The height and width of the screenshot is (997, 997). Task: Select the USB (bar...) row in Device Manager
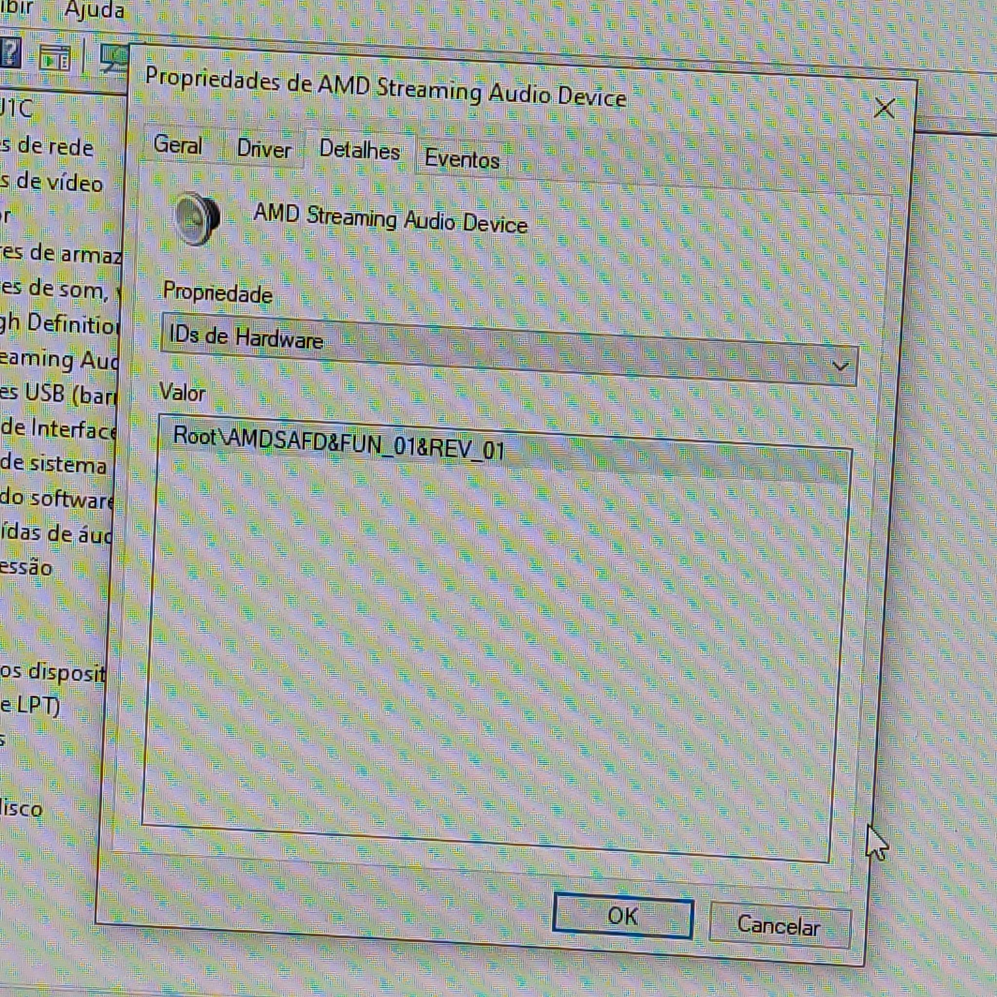(x=58, y=394)
